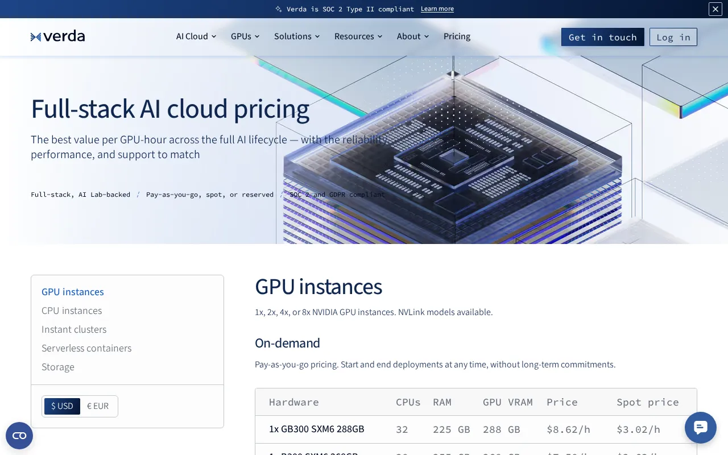Image resolution: width=728 pixels, height=455 pixels.
Task: Jump to Storage section
Action: point(58,367)
